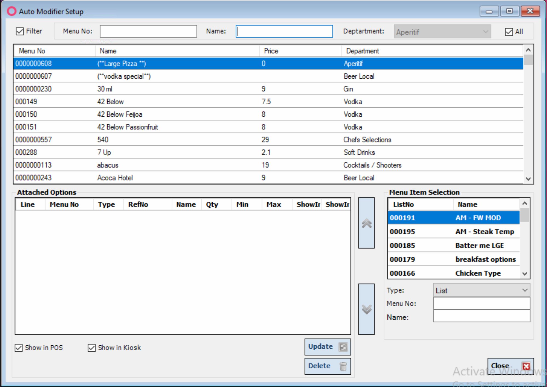Close window using title bar X
The height and width of the screenshot is (387, 547).
point(530,11)
